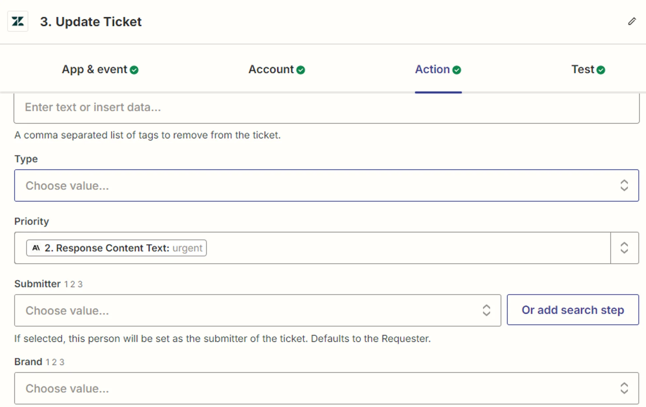Go to Test tab

(582, 69)
